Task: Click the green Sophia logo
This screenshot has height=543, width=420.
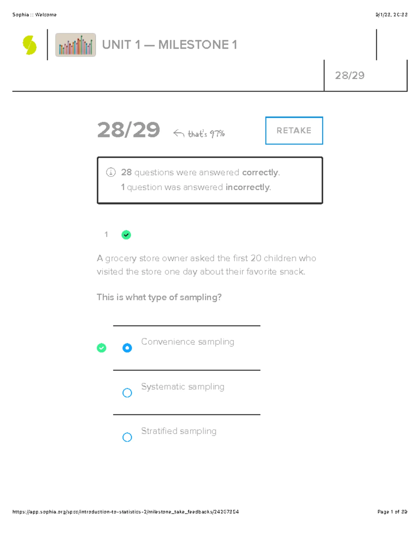Action: click(x=30, y=45)
